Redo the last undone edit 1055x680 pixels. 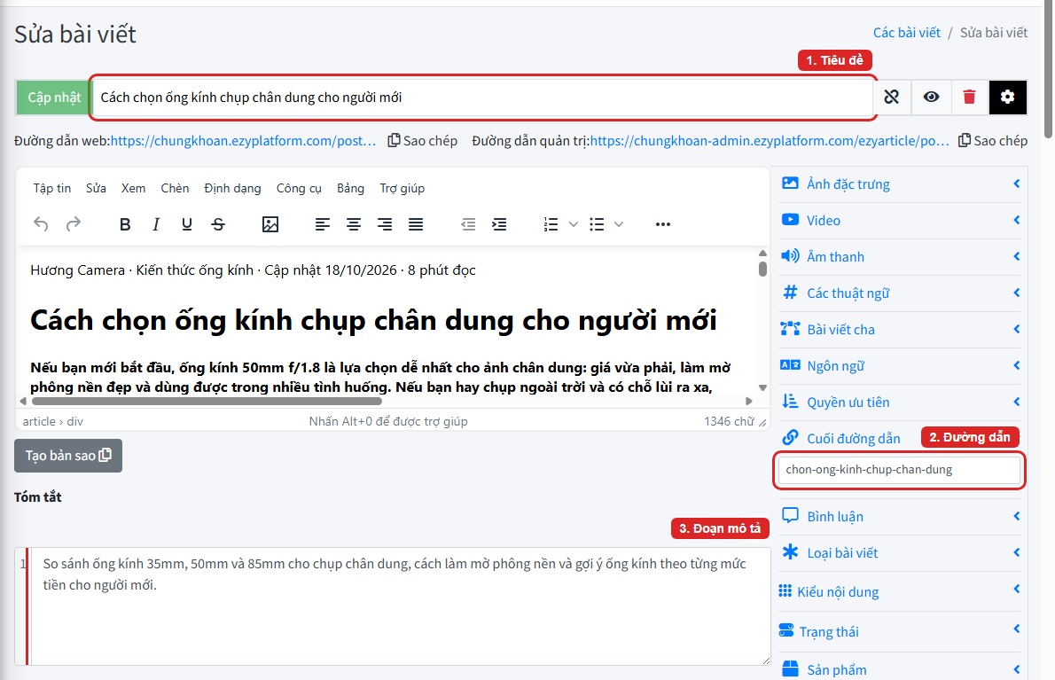click(x=74, y=224)
